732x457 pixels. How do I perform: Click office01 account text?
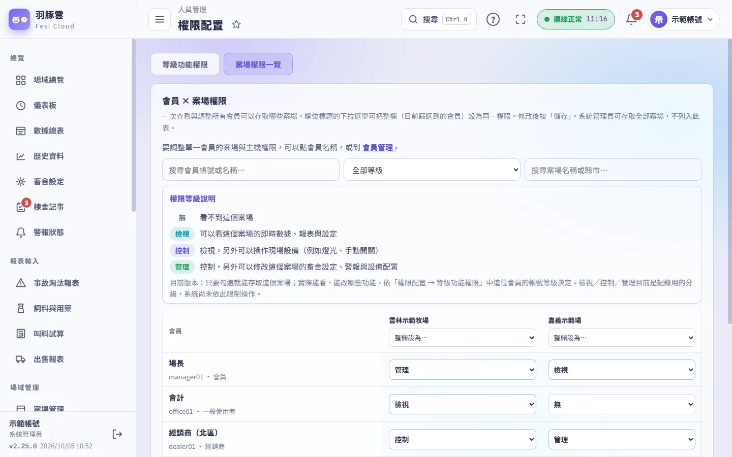181,412
